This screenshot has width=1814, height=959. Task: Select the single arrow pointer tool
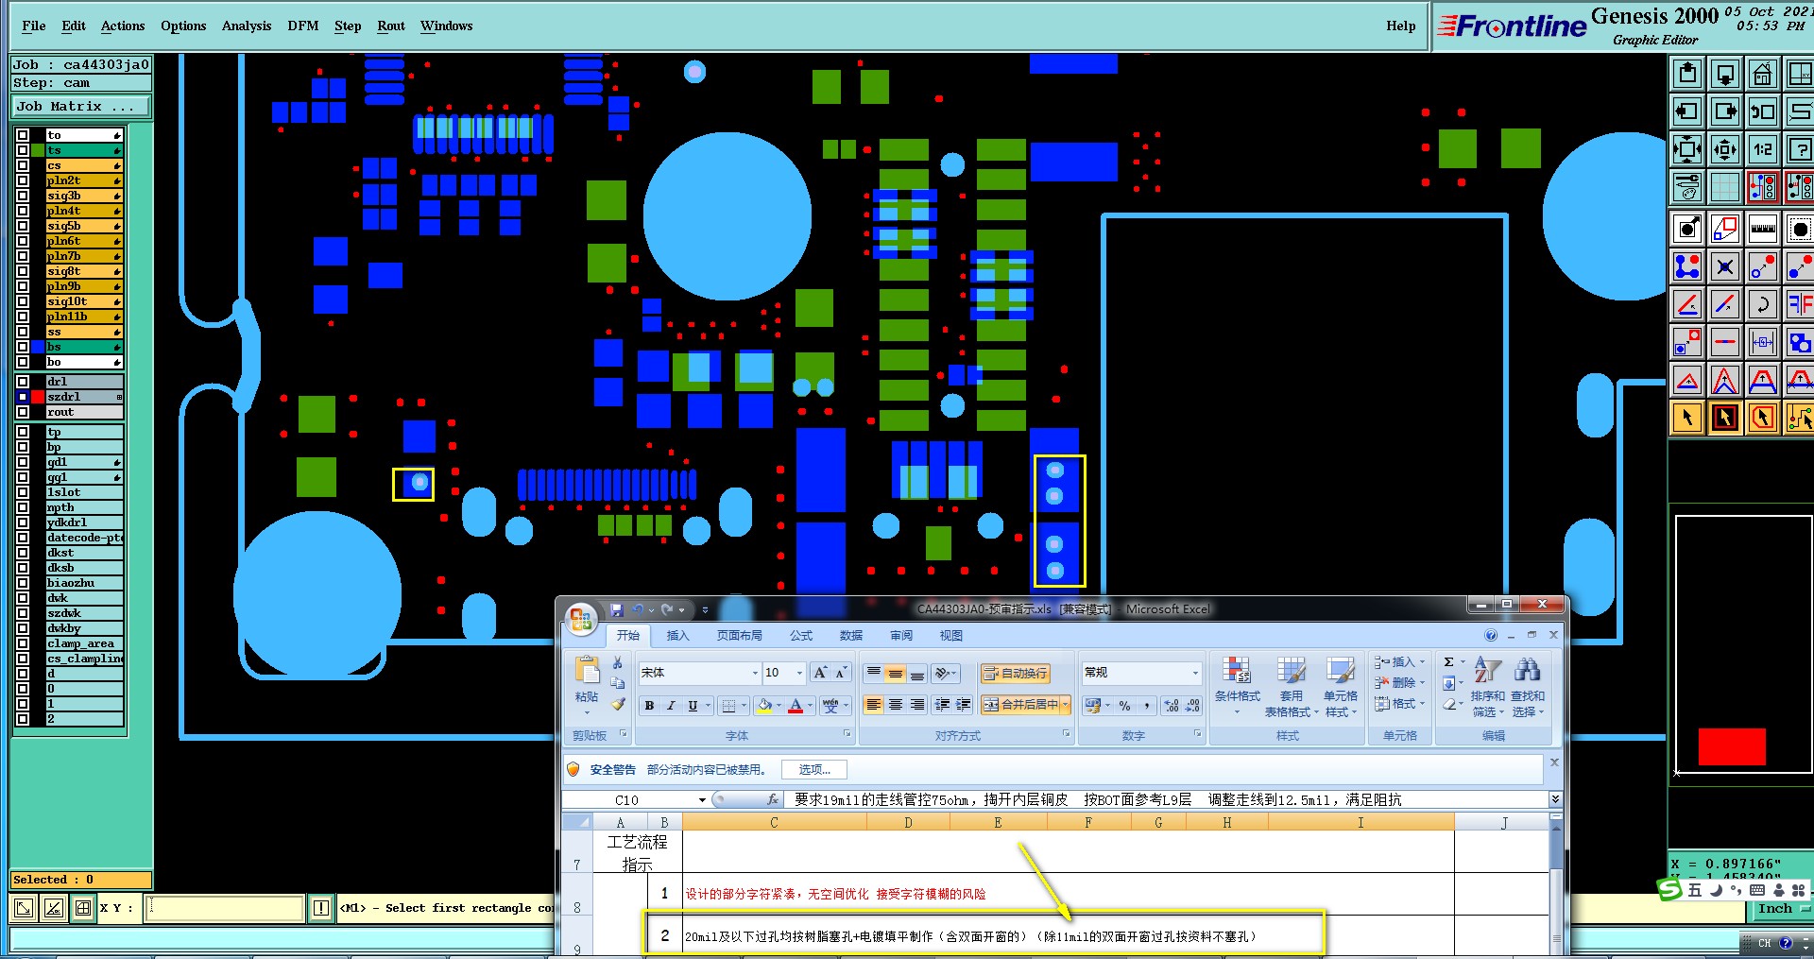point(1687,418)
